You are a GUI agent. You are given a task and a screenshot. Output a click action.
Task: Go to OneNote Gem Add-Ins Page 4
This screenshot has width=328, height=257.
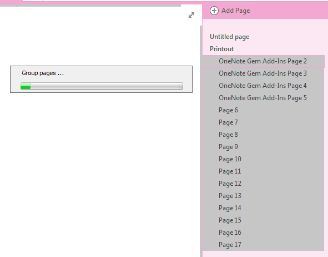(264, 86)
